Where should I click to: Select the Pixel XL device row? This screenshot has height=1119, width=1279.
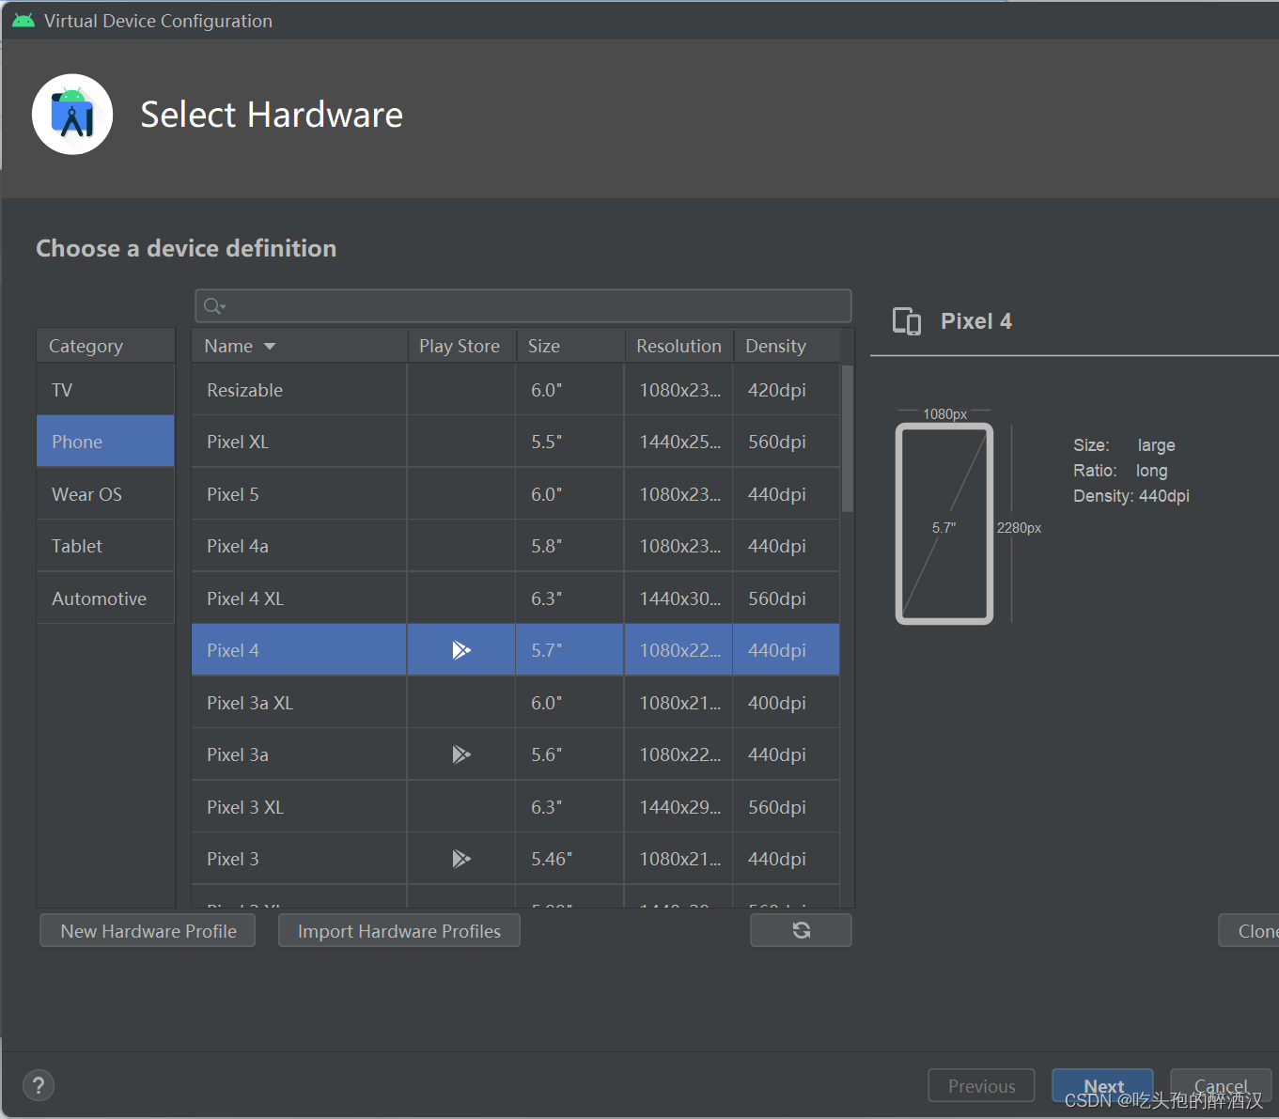pos(515,442)
